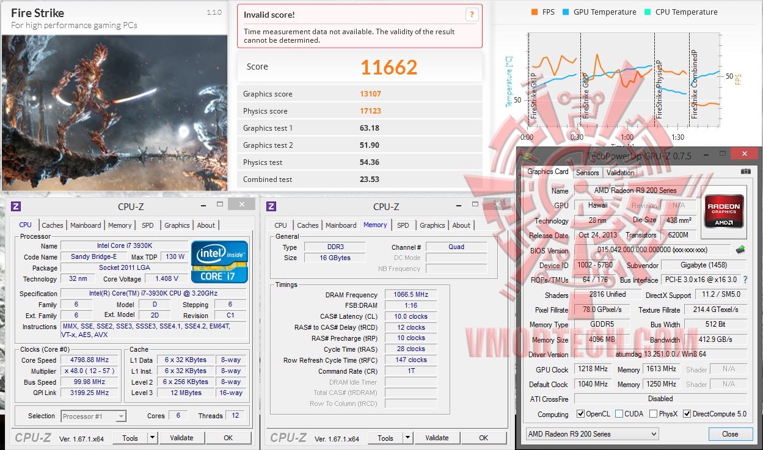Screen dimensions: 763x450
Task: Click the Intel Core i7 3930K name field
Action: pyautogui.click(x=123, y=246)
